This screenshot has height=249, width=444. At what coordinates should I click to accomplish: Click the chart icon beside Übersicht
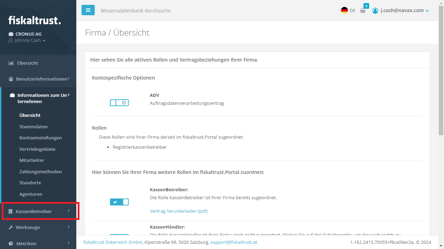(10, 63)
